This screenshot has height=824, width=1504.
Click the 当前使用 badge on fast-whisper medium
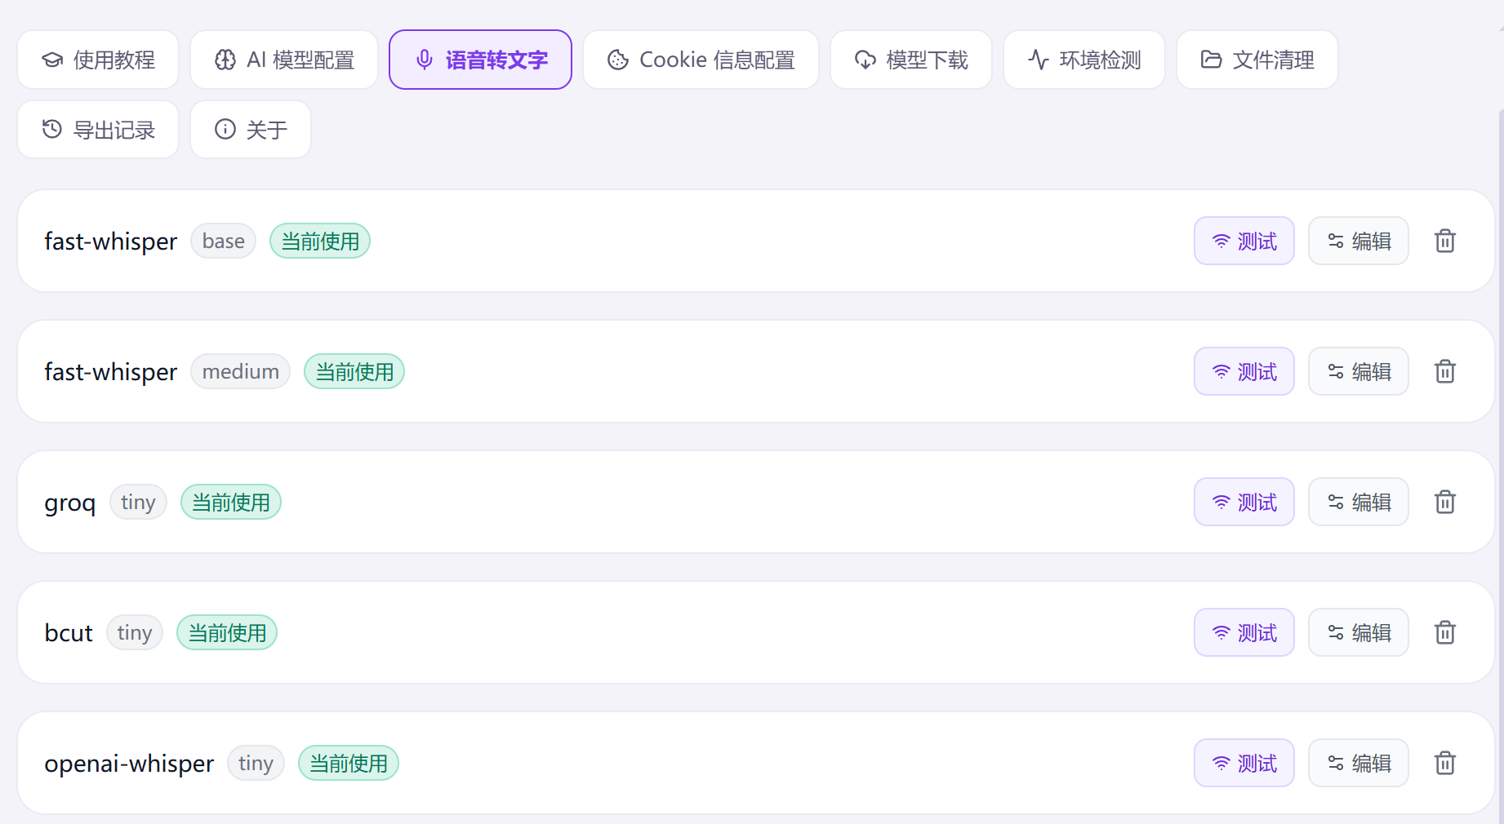(354, 371)
